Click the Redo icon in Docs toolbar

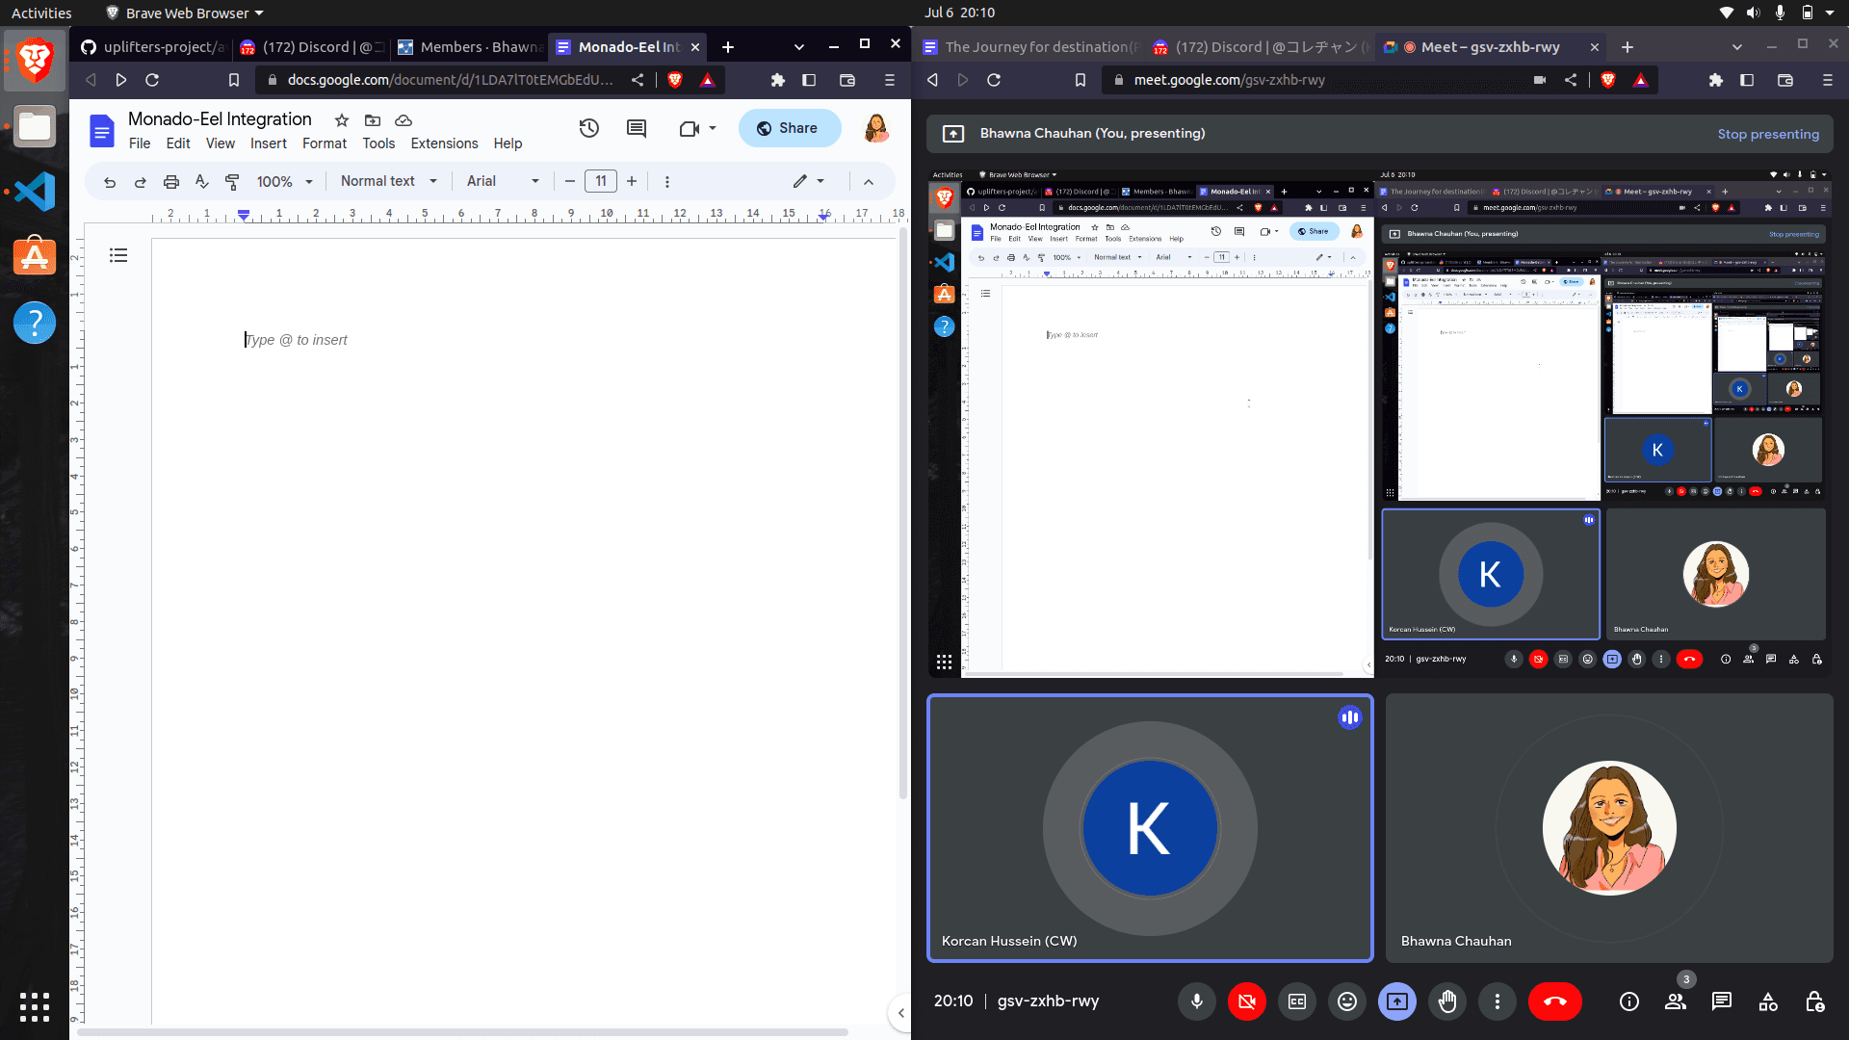(141, 181)
